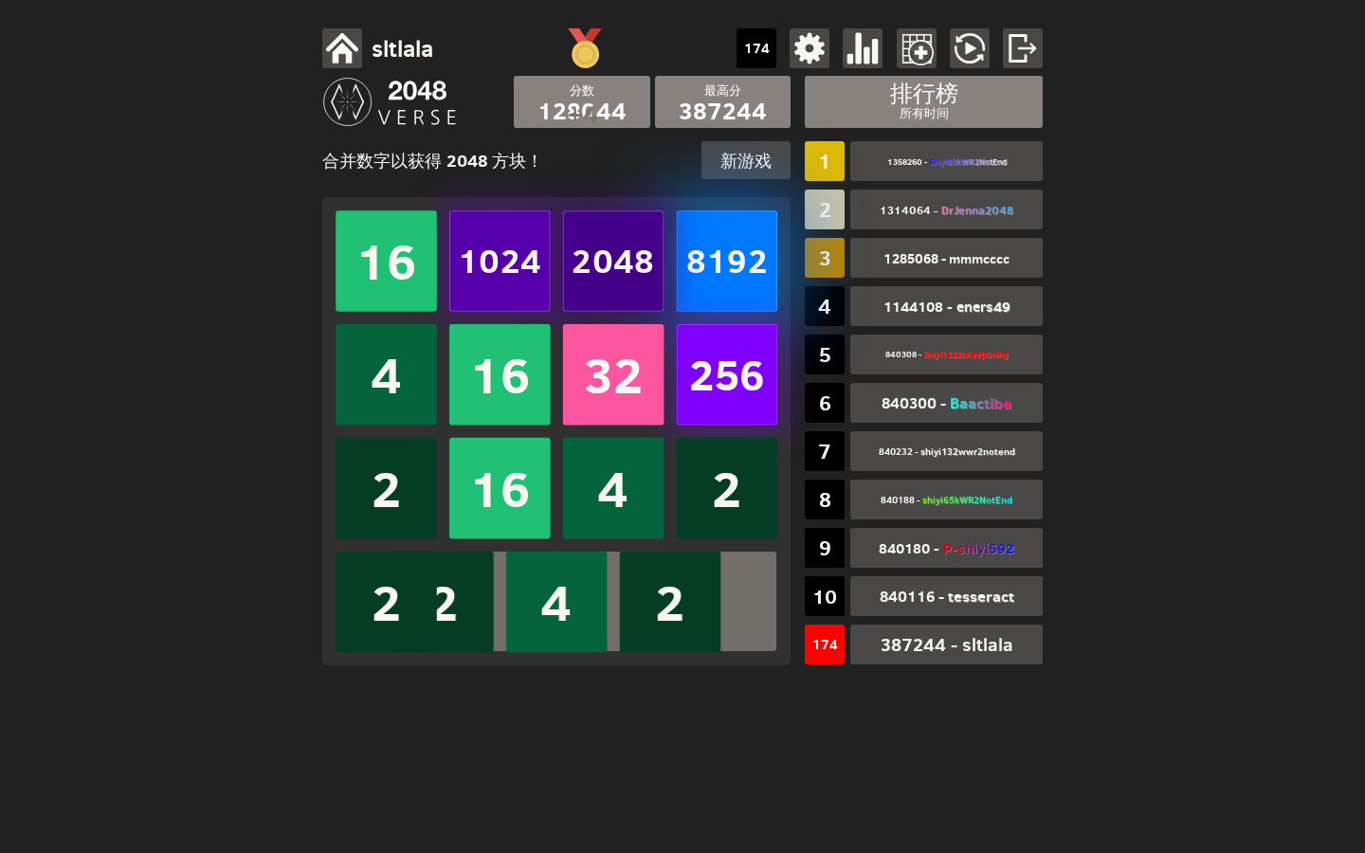Open the tesseract leaderboard entry
This screenshot has width=1365, height=853.
click(x=946, y=596)
